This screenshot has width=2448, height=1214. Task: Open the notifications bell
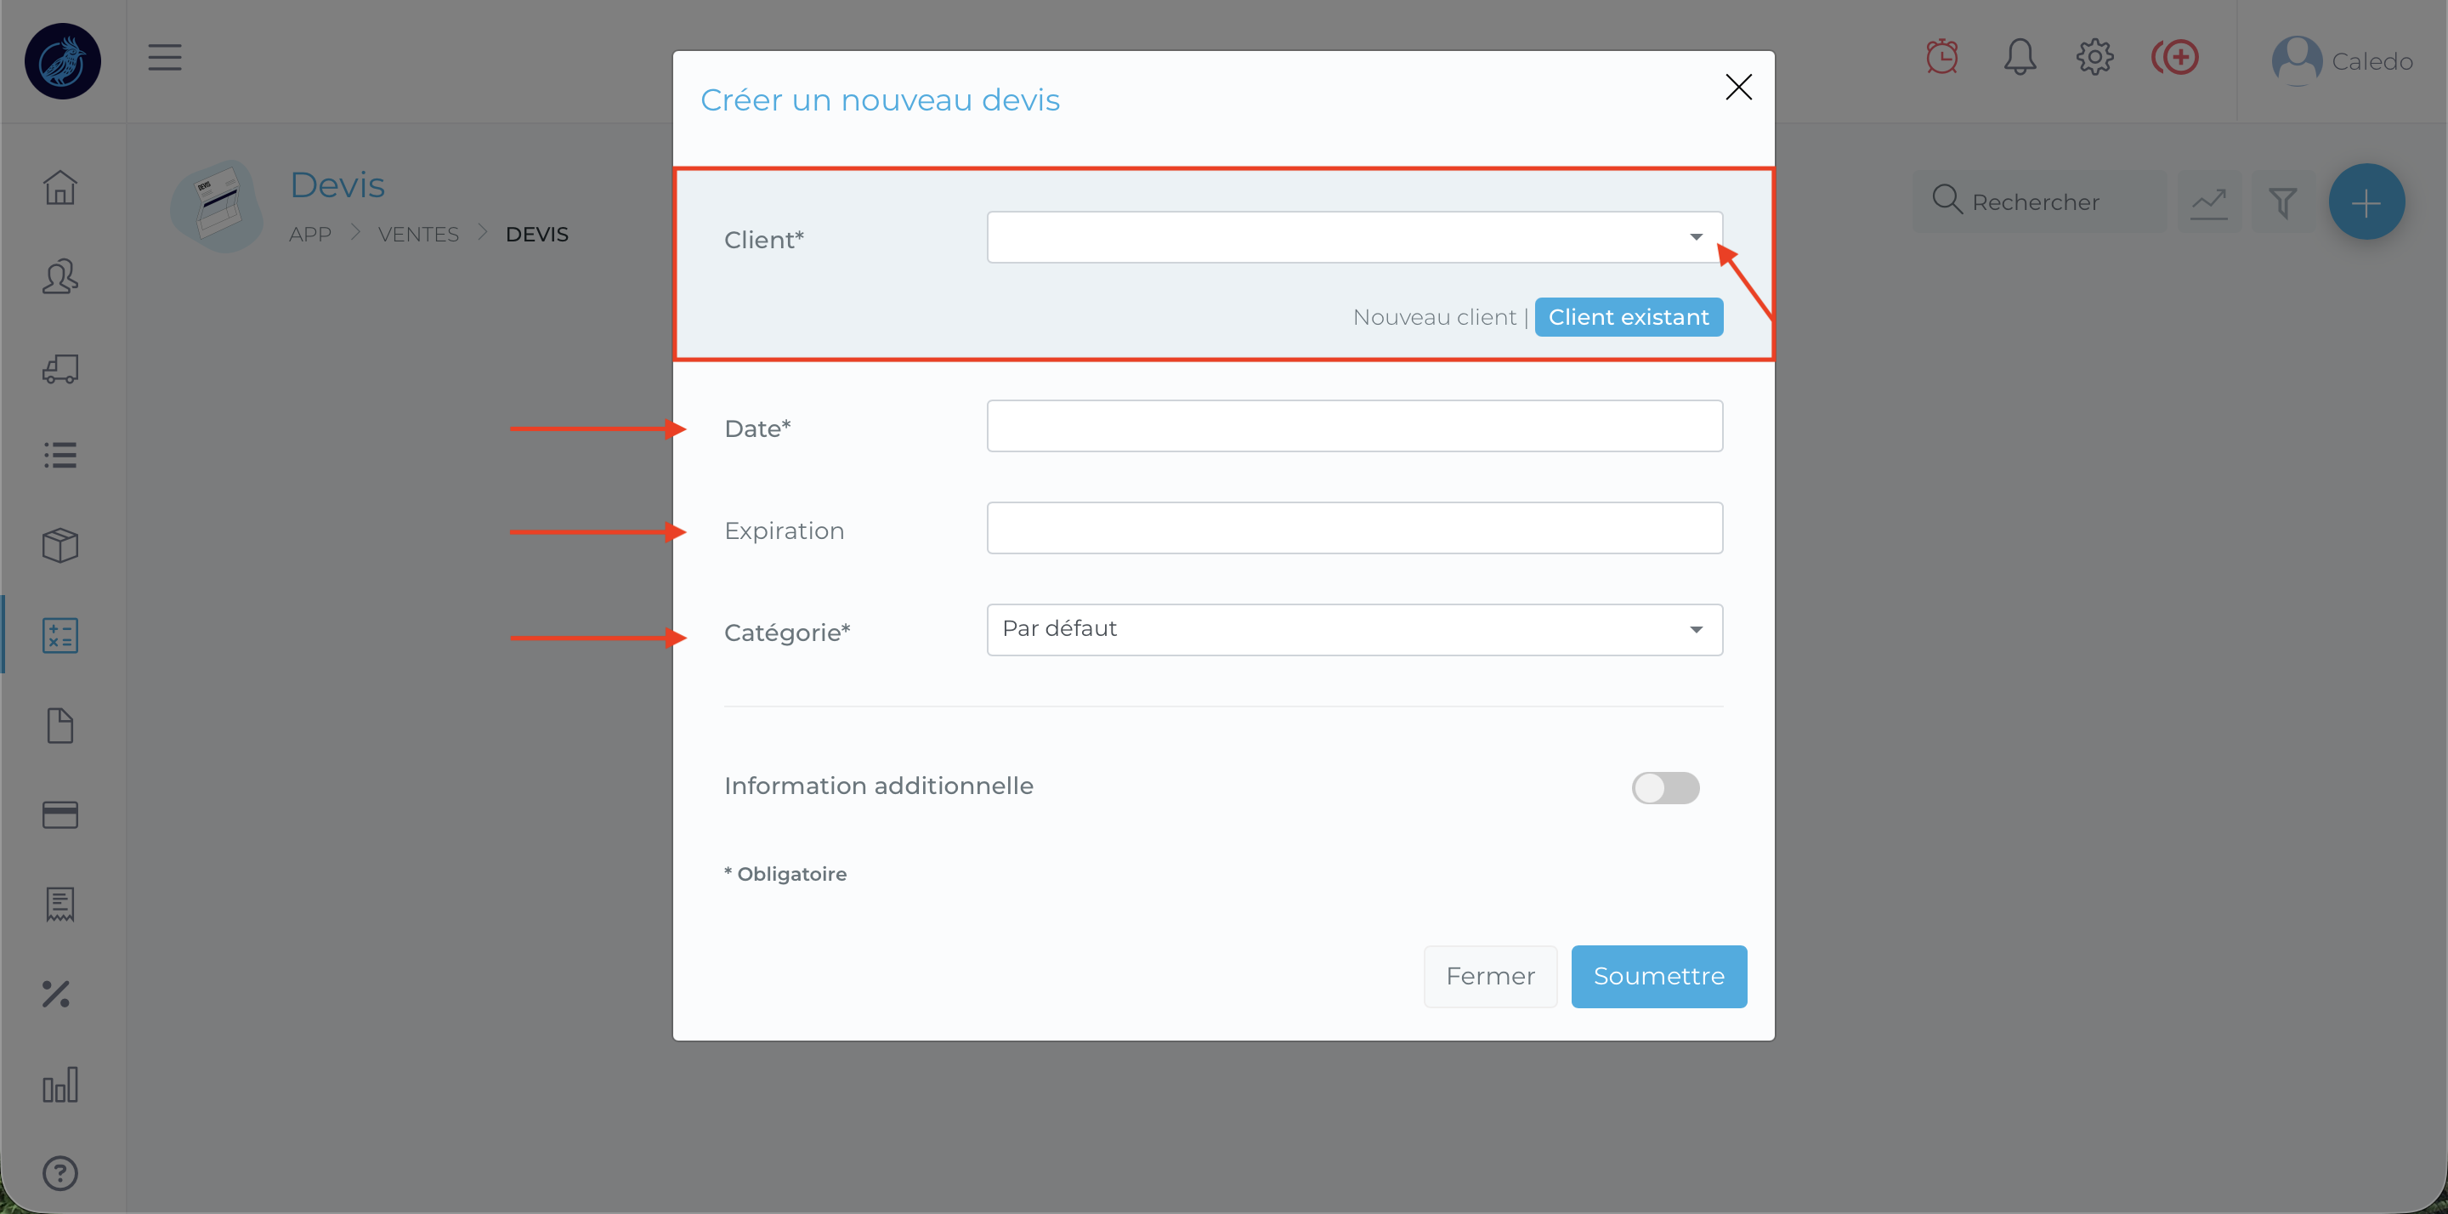2020,58
